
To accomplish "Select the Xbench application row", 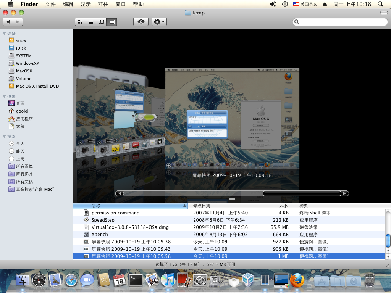I will tap(229, 235).
